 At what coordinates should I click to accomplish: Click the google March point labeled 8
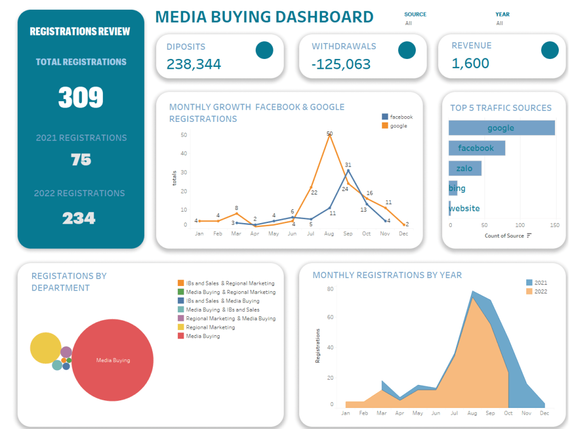pos(236,213)
